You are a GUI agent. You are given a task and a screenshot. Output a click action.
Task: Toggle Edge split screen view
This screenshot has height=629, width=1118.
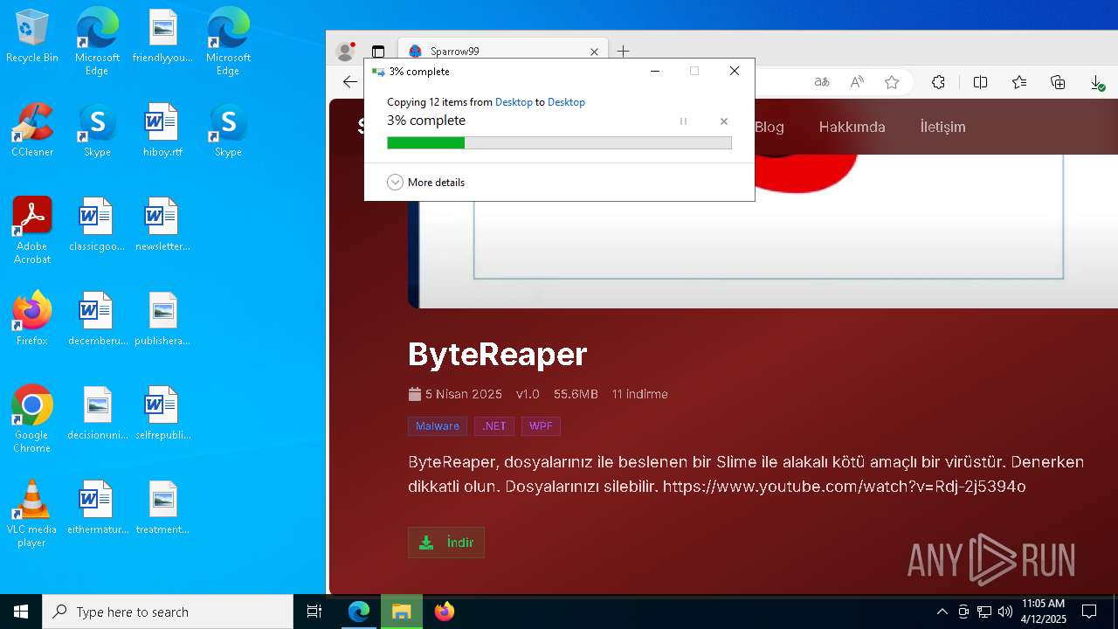pyautogui.click(x=980, y=82)
